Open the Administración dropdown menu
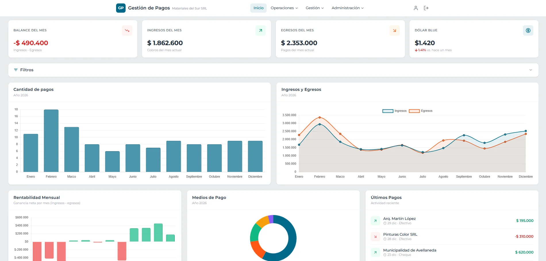Screen dimensions: 546x261 (x=347, y=8)
